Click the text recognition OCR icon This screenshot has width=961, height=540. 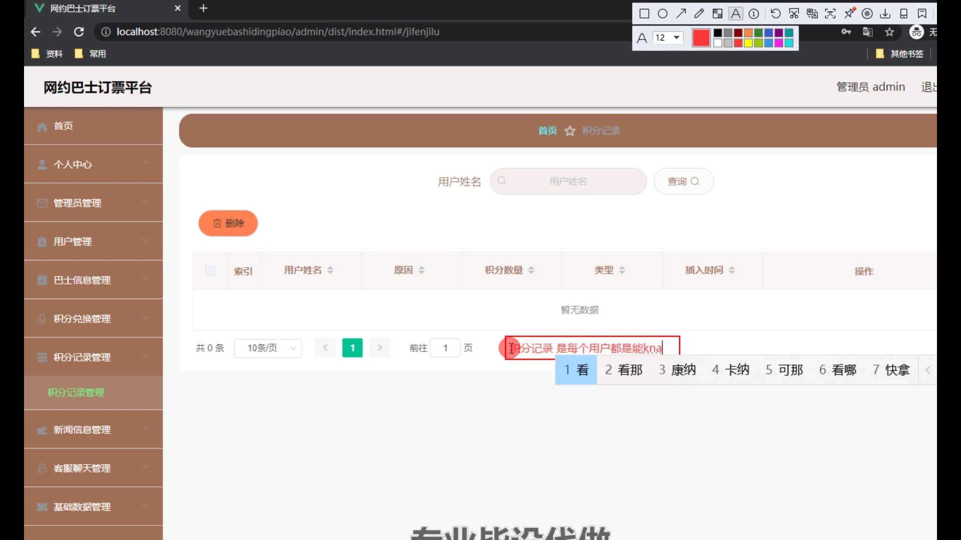(x=830, y=13)
